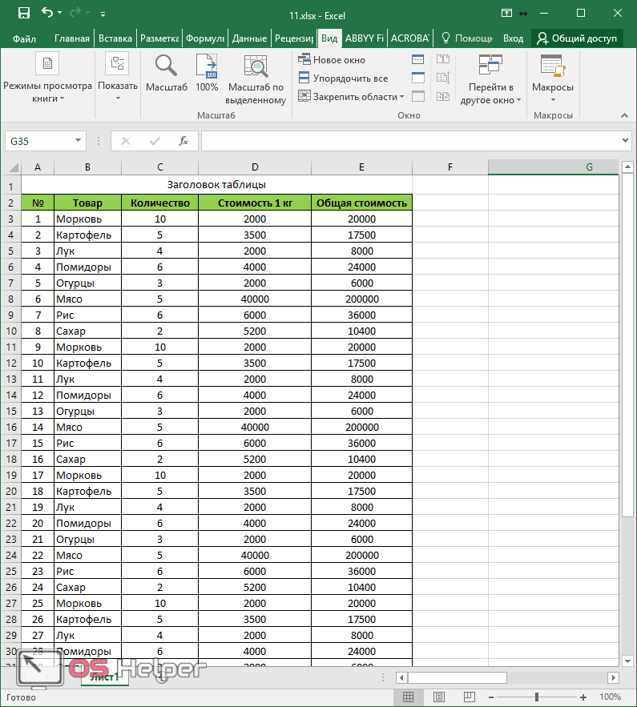This screenshot has height=707, width=637.
Task: Click the Ribbon Display Options icon
Action: click(x=506, y=13)
